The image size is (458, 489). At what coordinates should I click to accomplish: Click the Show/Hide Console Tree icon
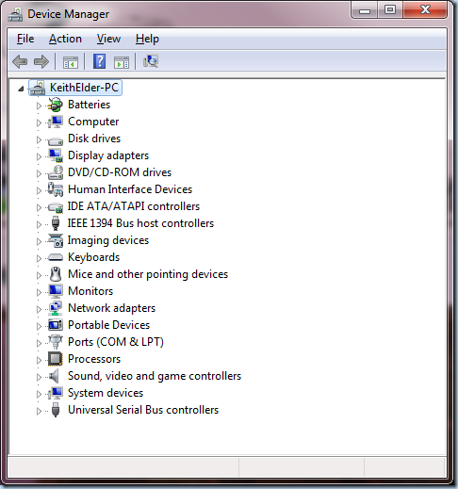click(71, 62)
